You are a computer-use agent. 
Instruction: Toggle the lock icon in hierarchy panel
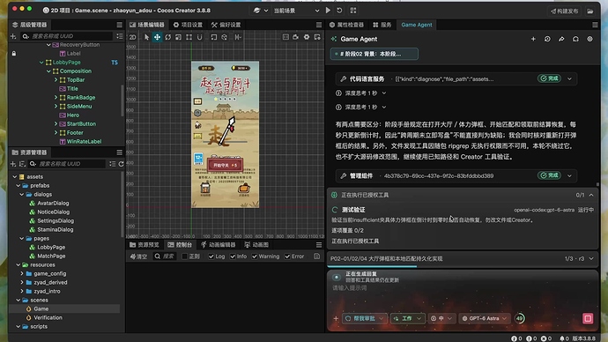pos(14,54)
